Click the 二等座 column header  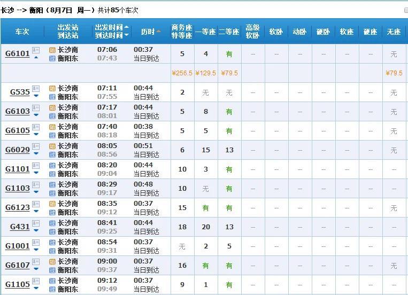click(229, 32)
